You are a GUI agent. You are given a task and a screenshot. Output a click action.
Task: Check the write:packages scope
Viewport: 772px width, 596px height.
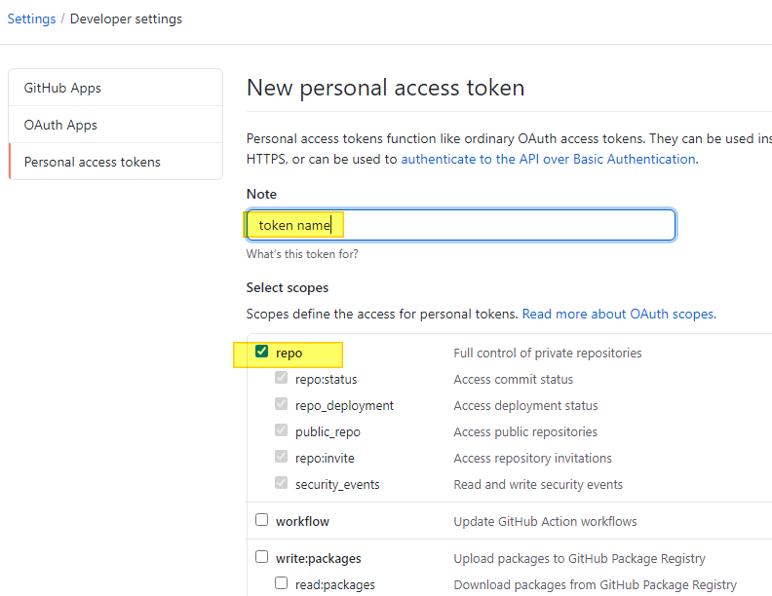(261, 557)
